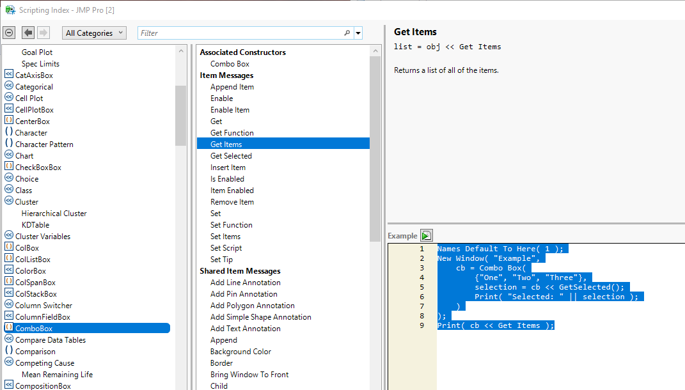
Task: Click the forward arrow navigation icon
Action: [x=43, y=33]
